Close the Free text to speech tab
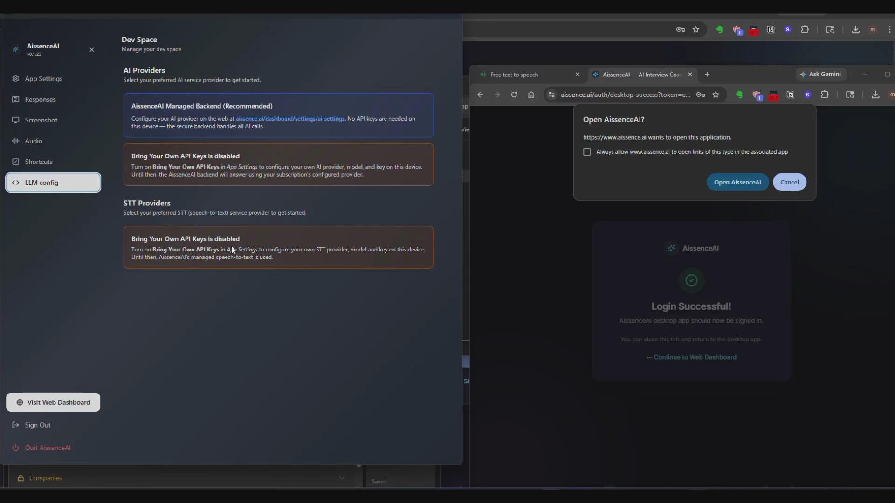The image size is (895, 503). point(578,75)
